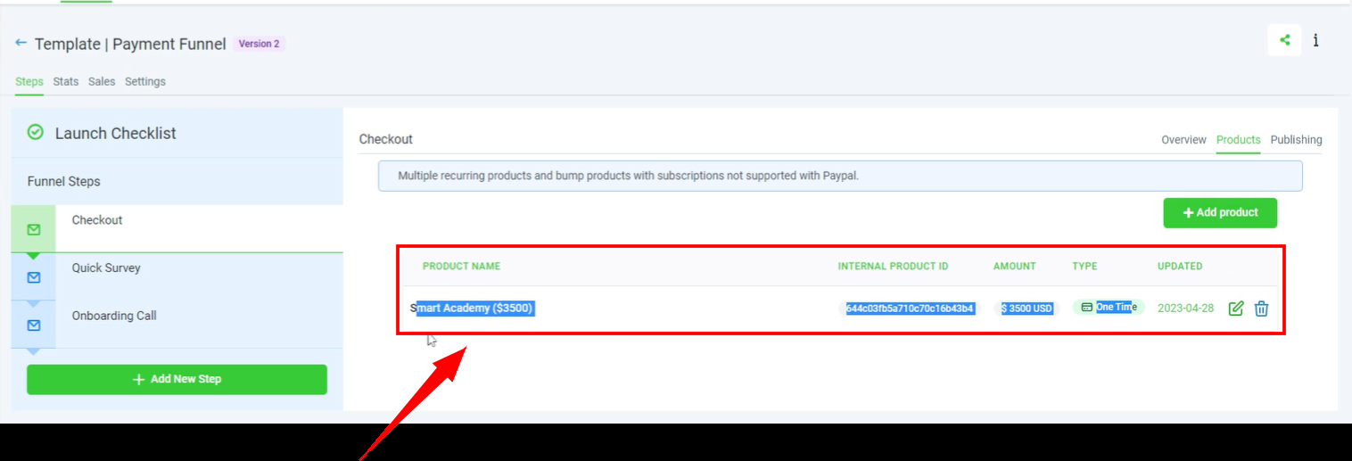Click the Launch Checklist checkmark icon
1352x461 pixels.
(x=36, y=133)
